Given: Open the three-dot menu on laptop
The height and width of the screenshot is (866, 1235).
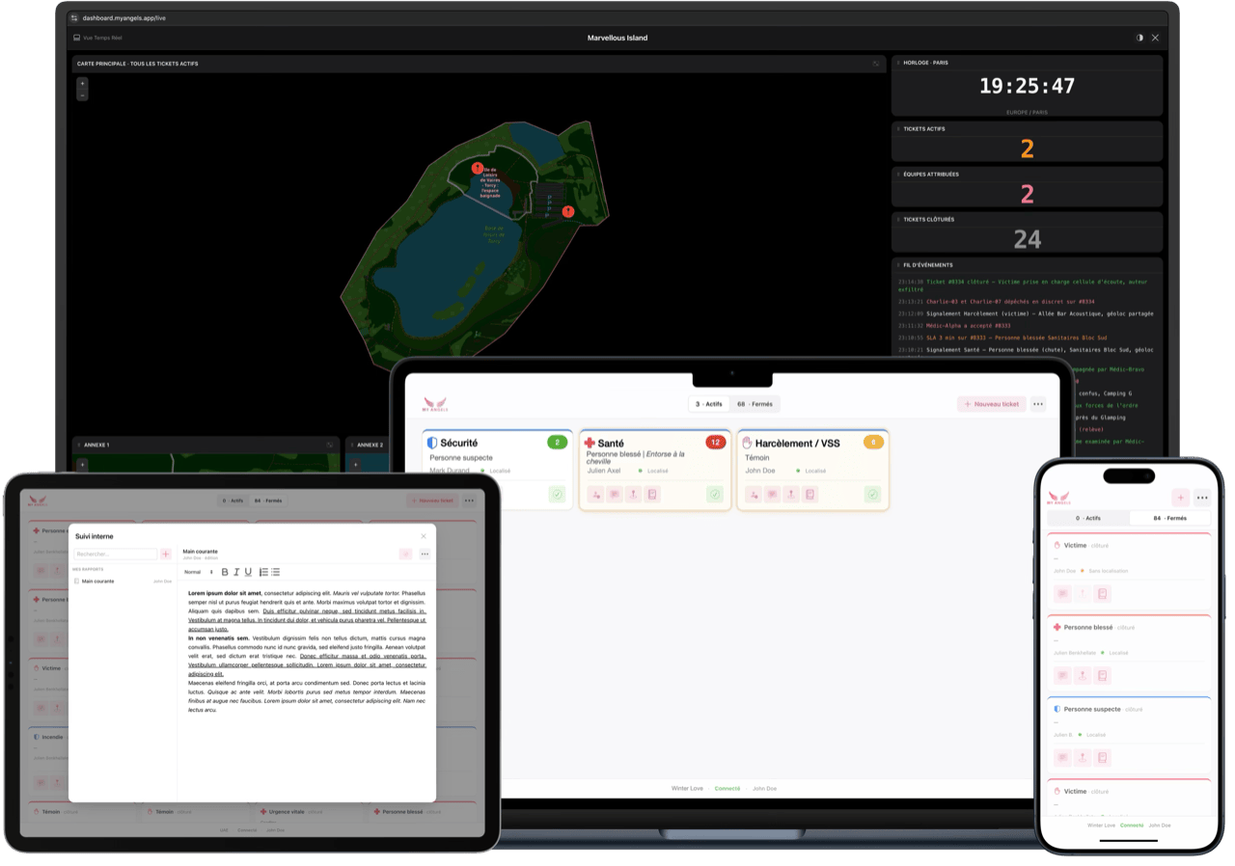Looking at the screenshot, I should (1038, 404).
